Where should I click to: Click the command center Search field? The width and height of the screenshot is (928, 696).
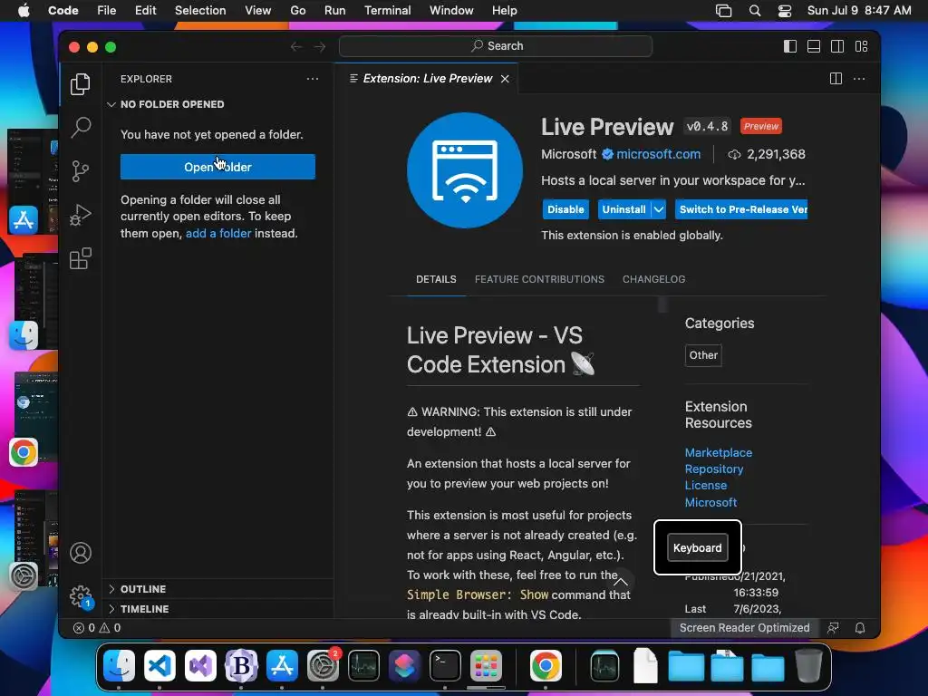[x=496, y=46]
